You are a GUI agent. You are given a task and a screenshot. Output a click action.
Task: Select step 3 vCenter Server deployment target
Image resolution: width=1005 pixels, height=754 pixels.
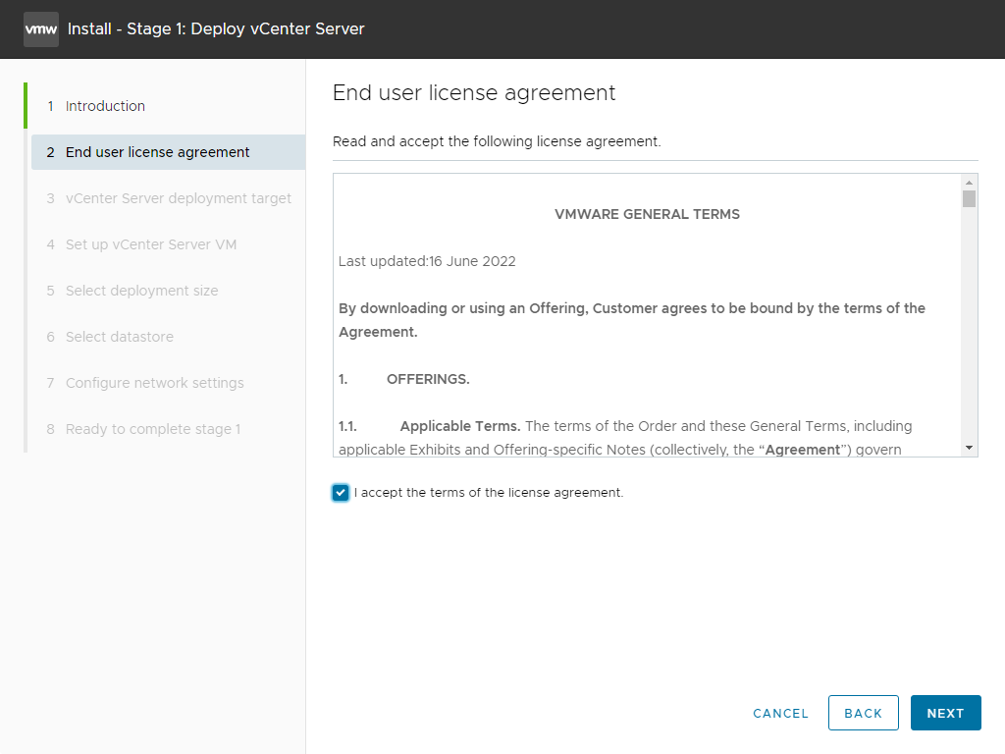pos(168,198)
